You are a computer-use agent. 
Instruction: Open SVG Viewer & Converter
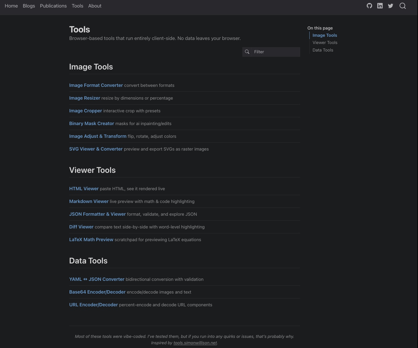tap(96, 149)
